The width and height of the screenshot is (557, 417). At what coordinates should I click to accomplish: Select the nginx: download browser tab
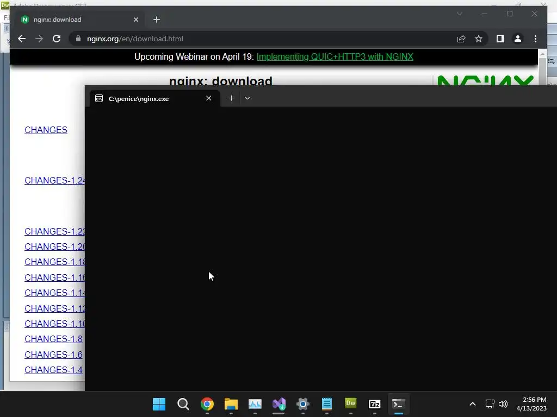tap(79, 20)
